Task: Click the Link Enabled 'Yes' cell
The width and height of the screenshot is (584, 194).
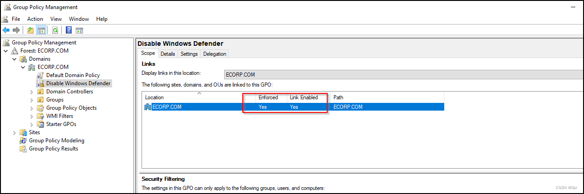Action: (x=294, y=107)
